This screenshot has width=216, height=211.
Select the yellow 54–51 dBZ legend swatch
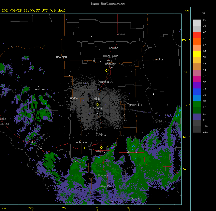pos(197,54)
